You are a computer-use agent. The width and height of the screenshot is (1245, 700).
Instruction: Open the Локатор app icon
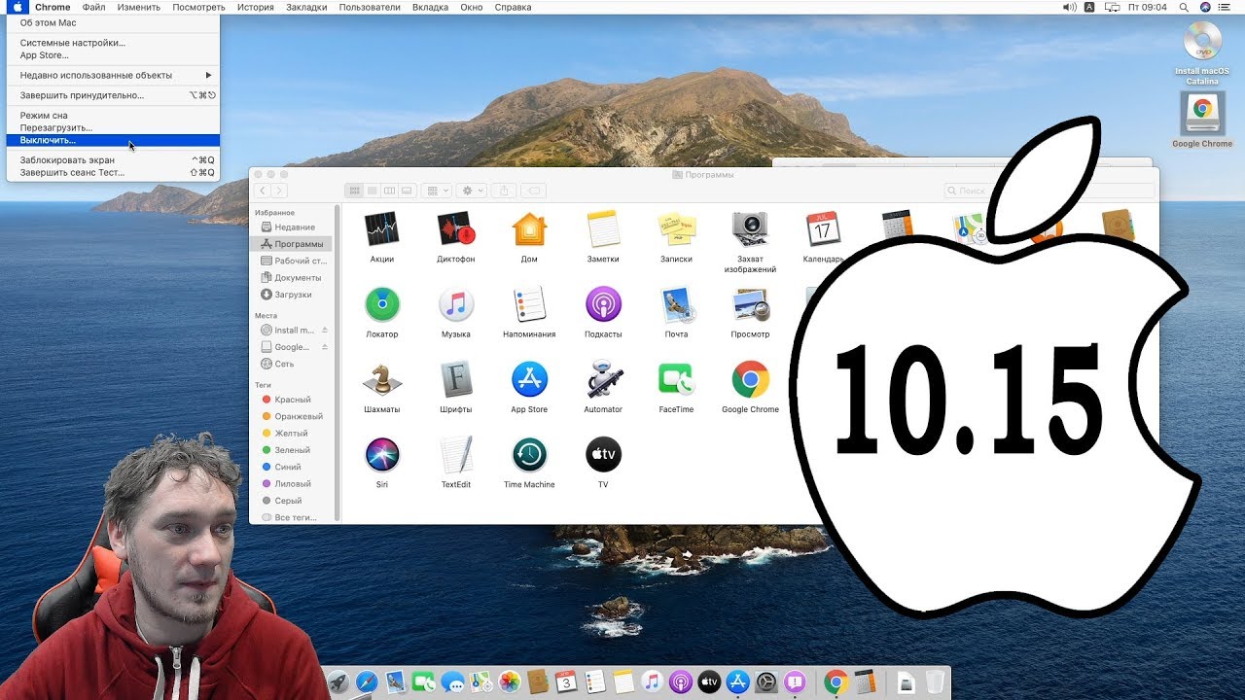pyautogui.click(x=381, y=304)
